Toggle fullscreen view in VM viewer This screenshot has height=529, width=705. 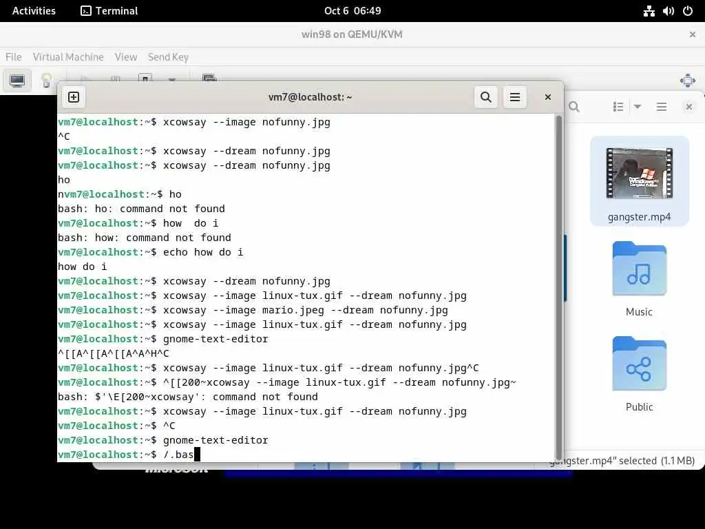click(x=688, y=81)
